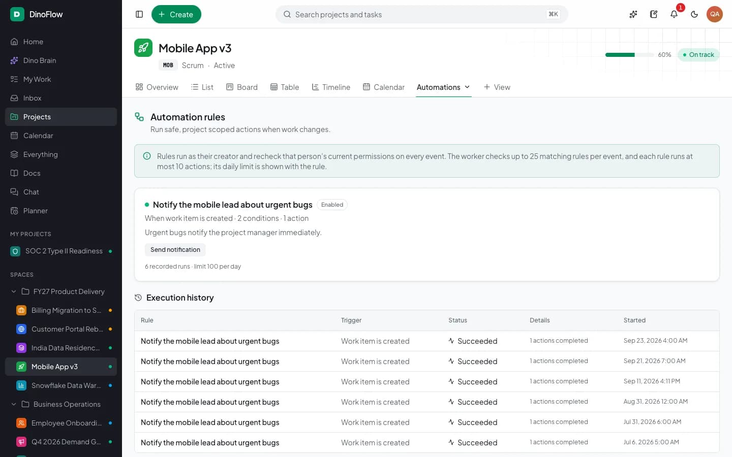732x457 pixels.
Task: Toggle the sidebar panel icon
Action: [x=139, y=14]
